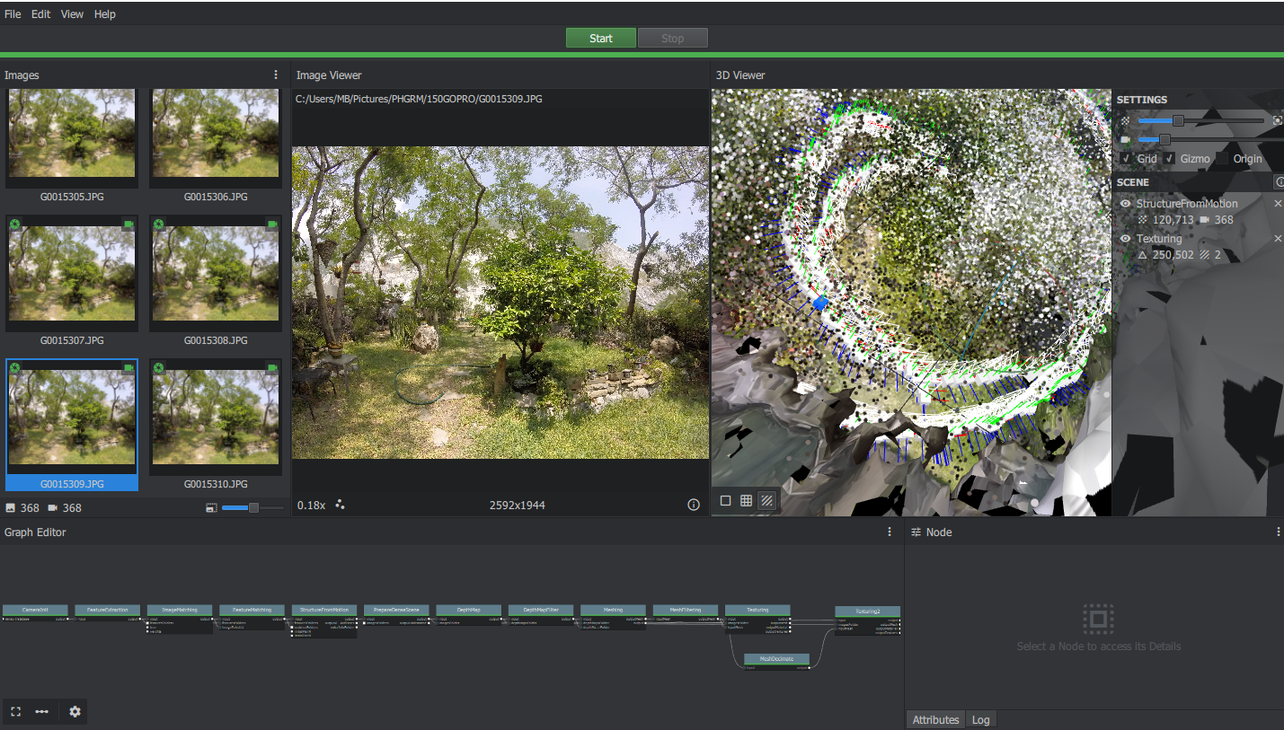Screen dimensions: 1284x730
Task: Click the green aperture icon on G0015310.JPG
Action: click(x=159, y=367)
